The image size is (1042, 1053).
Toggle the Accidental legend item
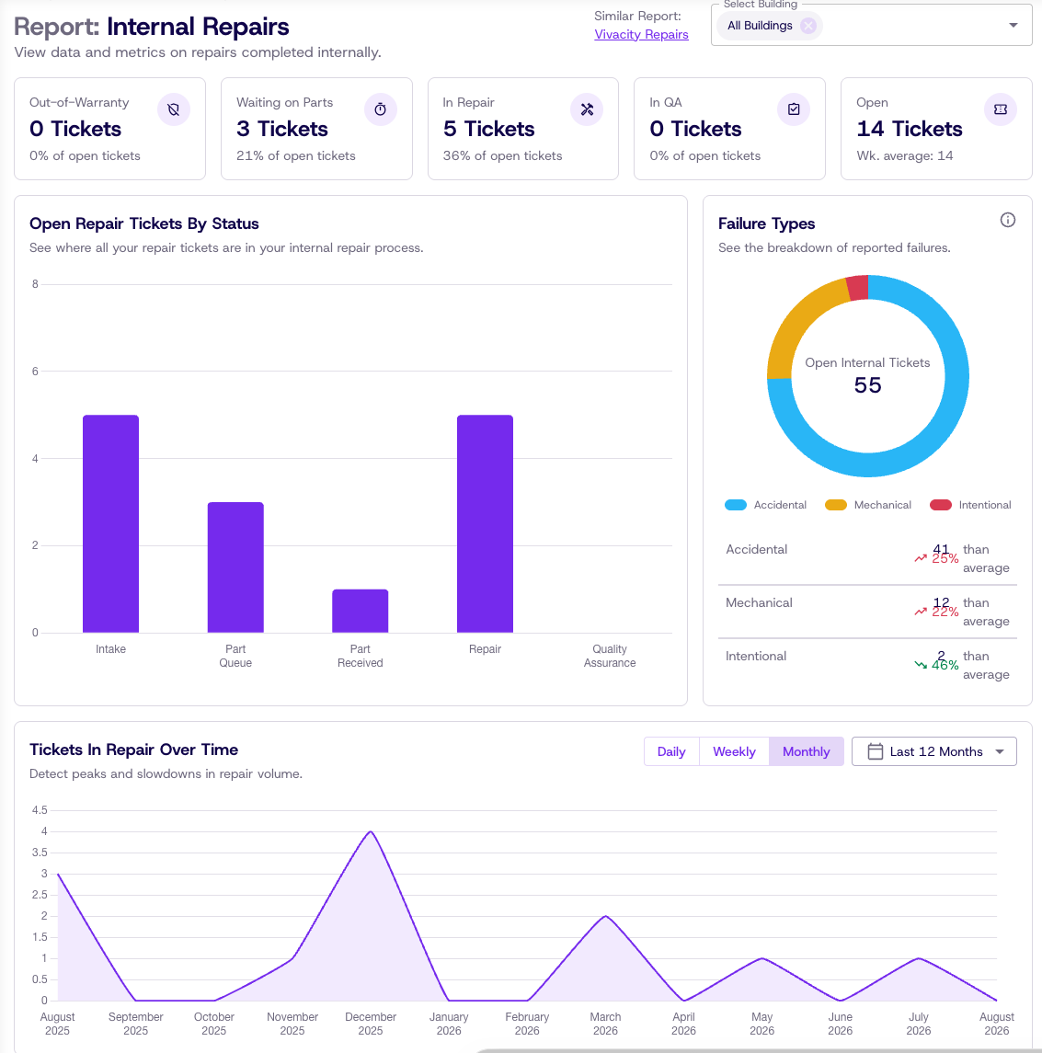[x=765, y=505]
